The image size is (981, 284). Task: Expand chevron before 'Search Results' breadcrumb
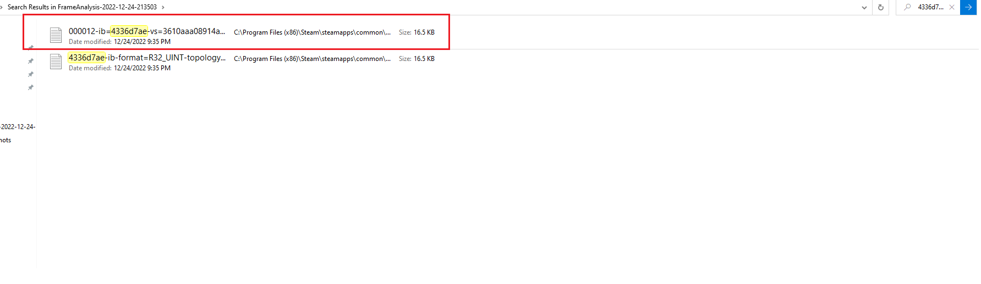[x=2, y=7]
